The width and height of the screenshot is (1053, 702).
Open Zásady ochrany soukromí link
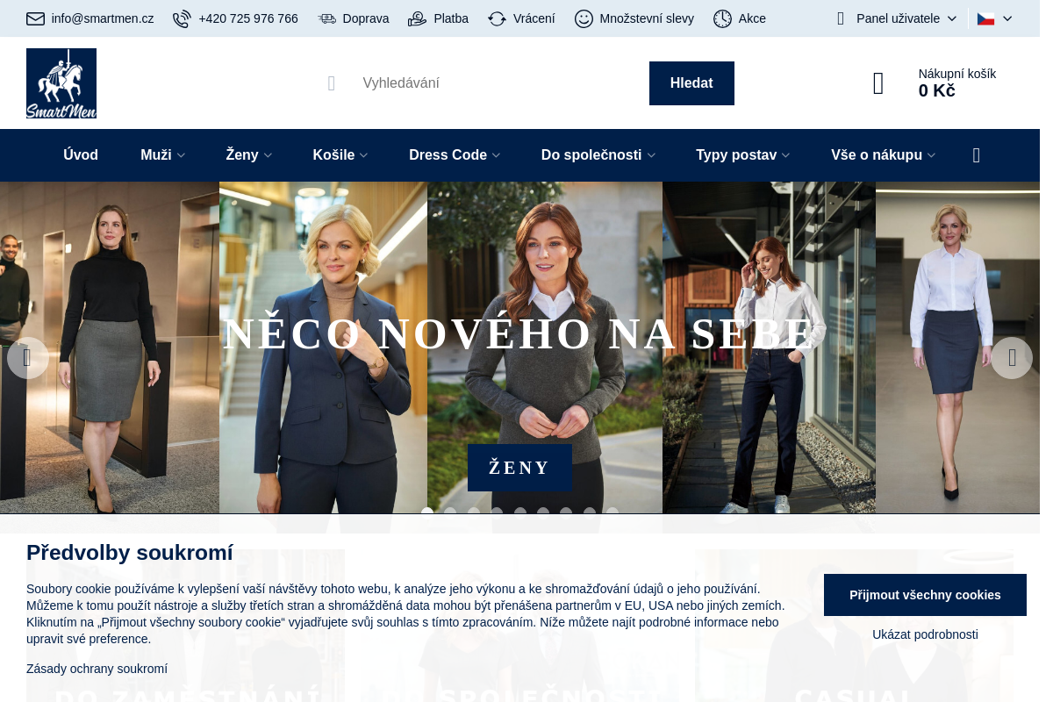tap(97, 669)
